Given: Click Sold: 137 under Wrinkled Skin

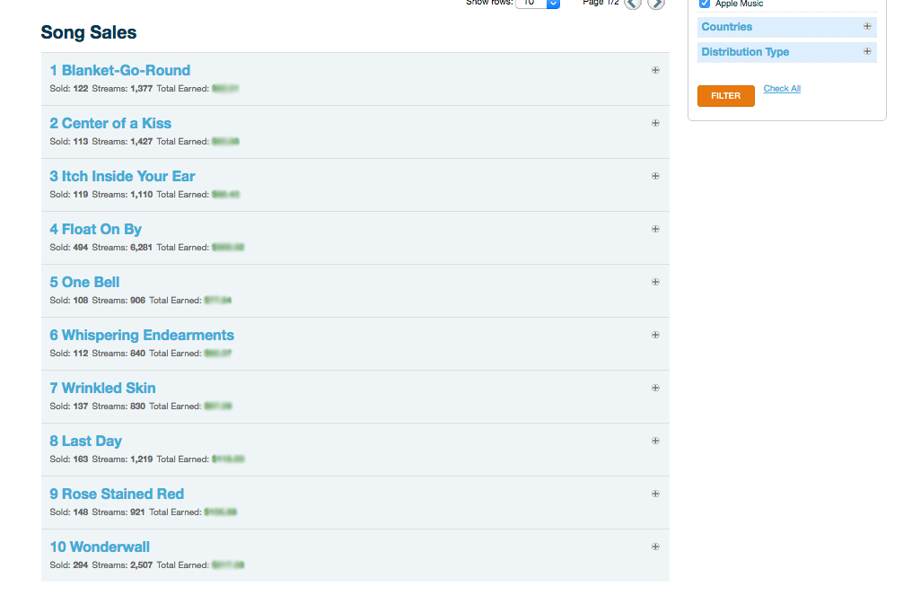Looking at the screenshot, I should [x=69, y=407].
